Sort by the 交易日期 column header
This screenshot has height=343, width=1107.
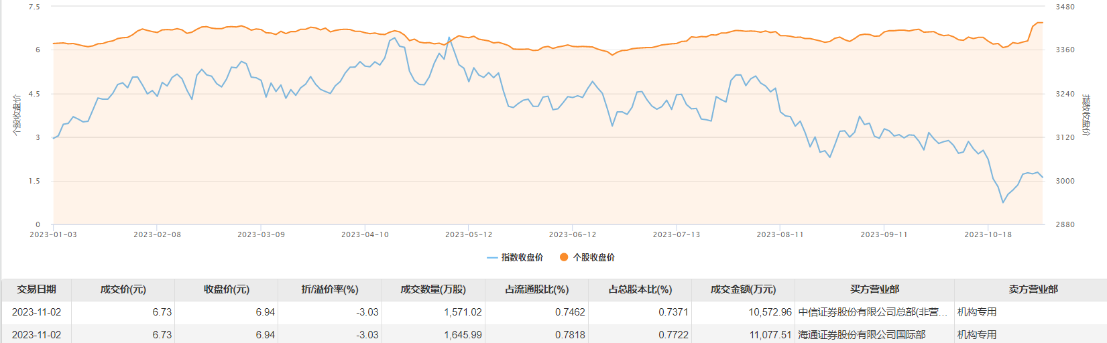(36, 289)
